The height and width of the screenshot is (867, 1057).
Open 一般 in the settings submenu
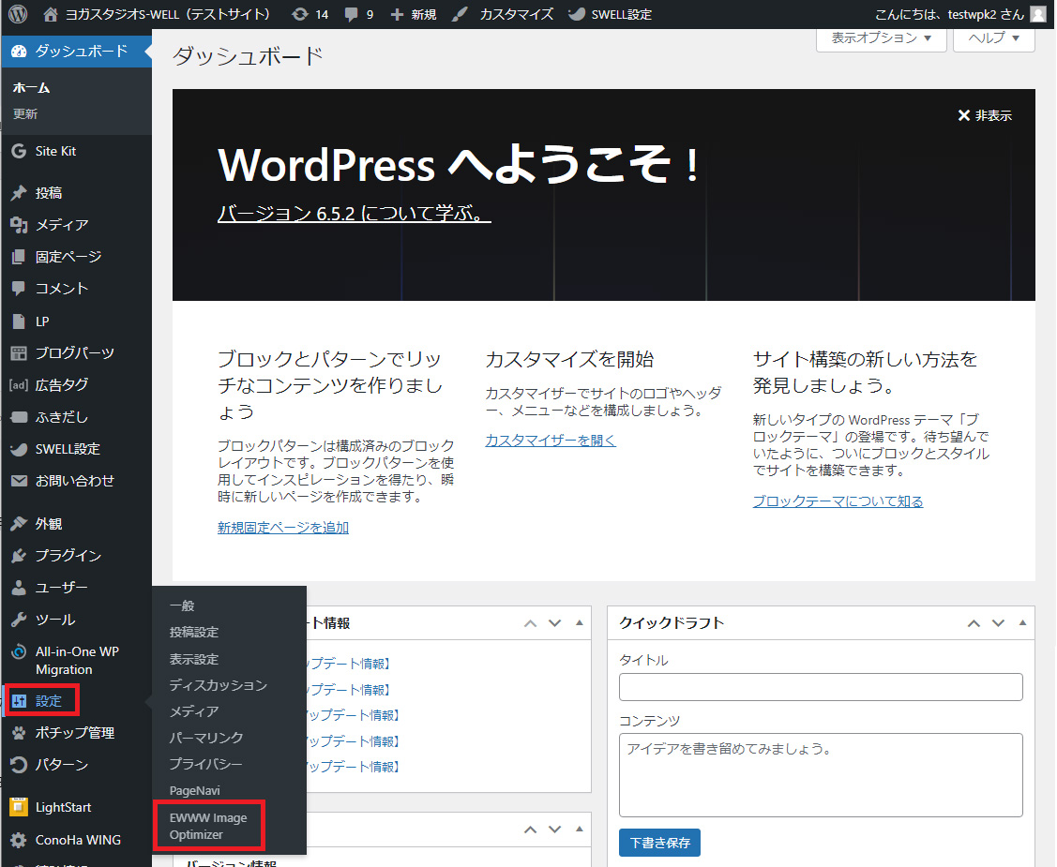pos(182,605)
